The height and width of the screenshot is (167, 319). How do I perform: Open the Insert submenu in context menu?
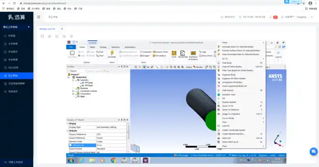[x=241, y=43]
